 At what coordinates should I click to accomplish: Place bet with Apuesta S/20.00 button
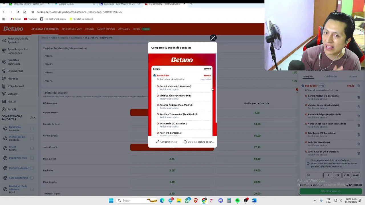tap(330, 191)
